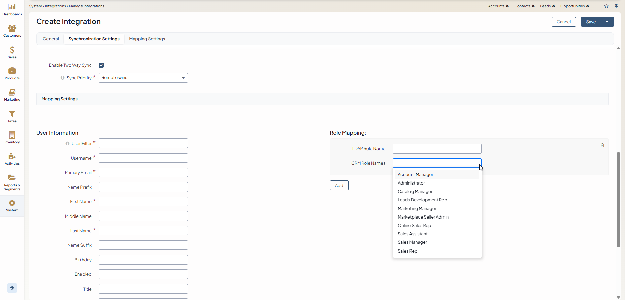Click the pin icon in the top bar
This screenshot has width=625, height=300.
pos(616,6)
